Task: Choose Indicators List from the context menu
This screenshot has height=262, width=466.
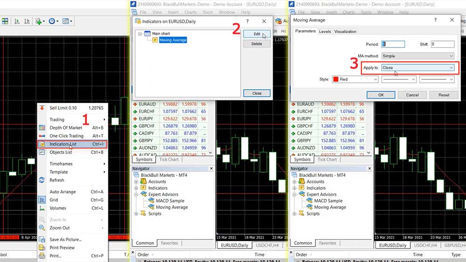Action: (x=72, y=144)
